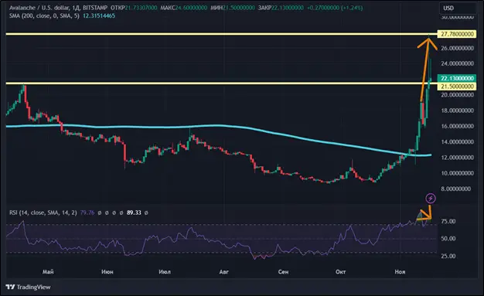Screen dimensions: 484x296
Task: Click the RSI value 79.76
Action: tap(87, 213)
